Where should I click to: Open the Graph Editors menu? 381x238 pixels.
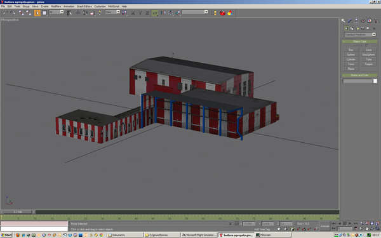[x=84, y=6]
